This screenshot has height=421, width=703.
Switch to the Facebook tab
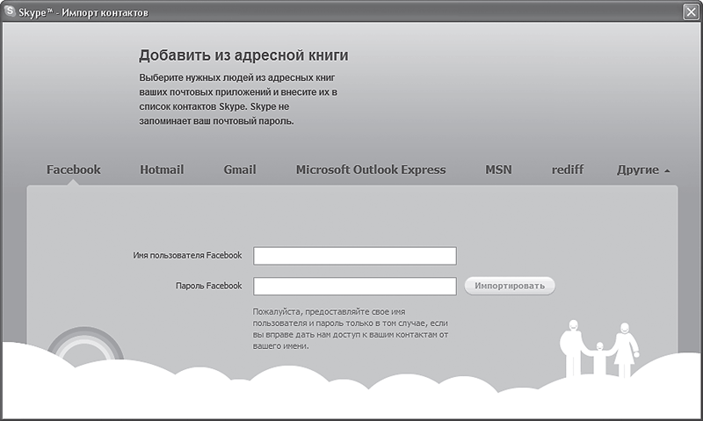[74, 170]
